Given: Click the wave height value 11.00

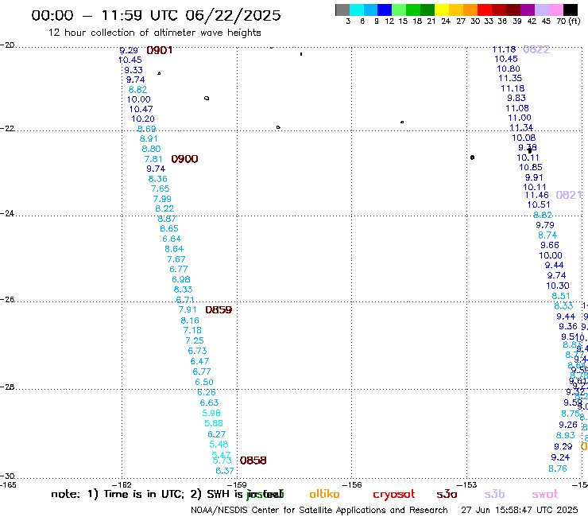Looking at the screenshot, I should [x=520, y=118].
